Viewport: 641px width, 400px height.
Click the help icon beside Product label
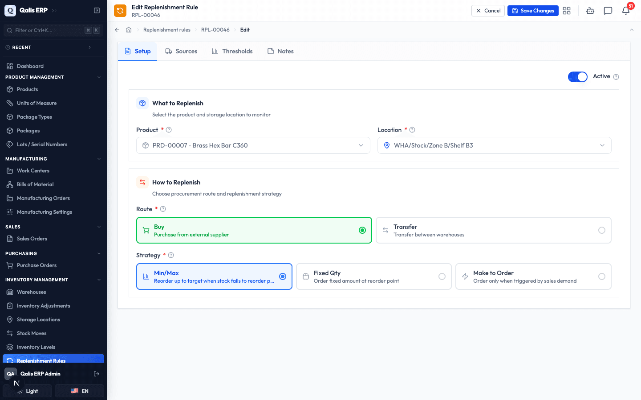pyautogui.click(x=169, y=130)
